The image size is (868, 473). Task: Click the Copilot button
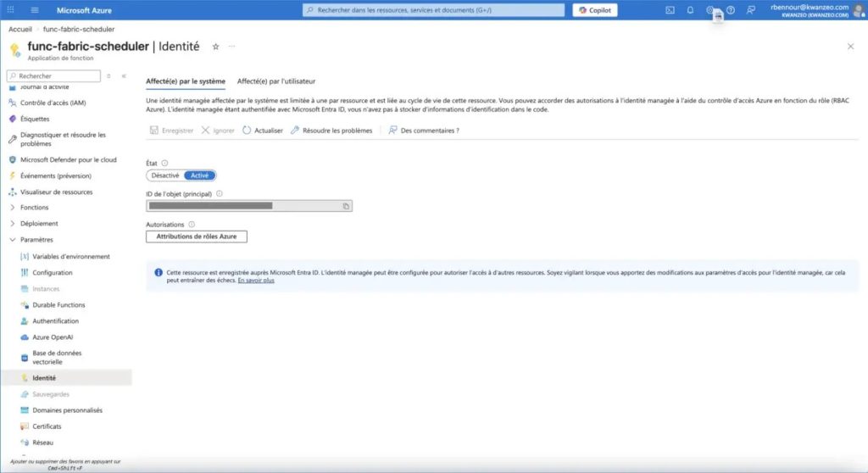(595, 10)
